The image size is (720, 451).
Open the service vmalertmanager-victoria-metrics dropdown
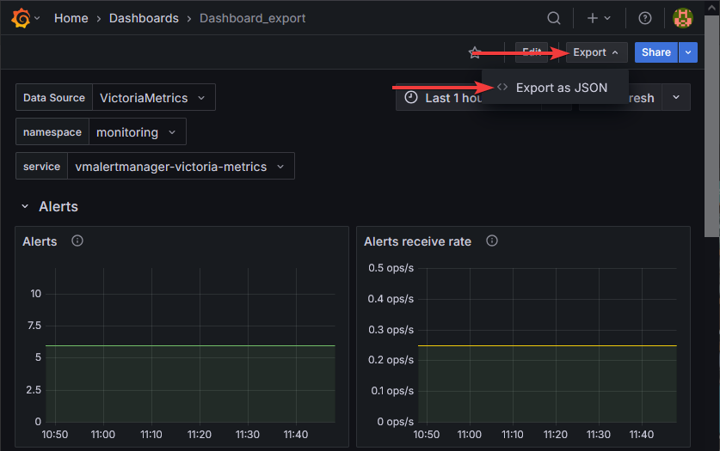180,167
